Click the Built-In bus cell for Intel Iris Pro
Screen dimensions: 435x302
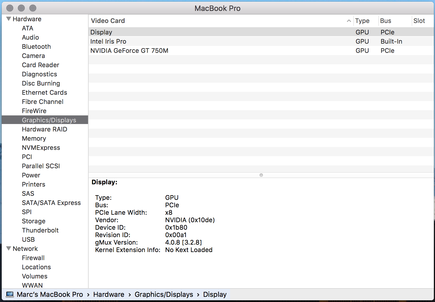click(391, 41)
